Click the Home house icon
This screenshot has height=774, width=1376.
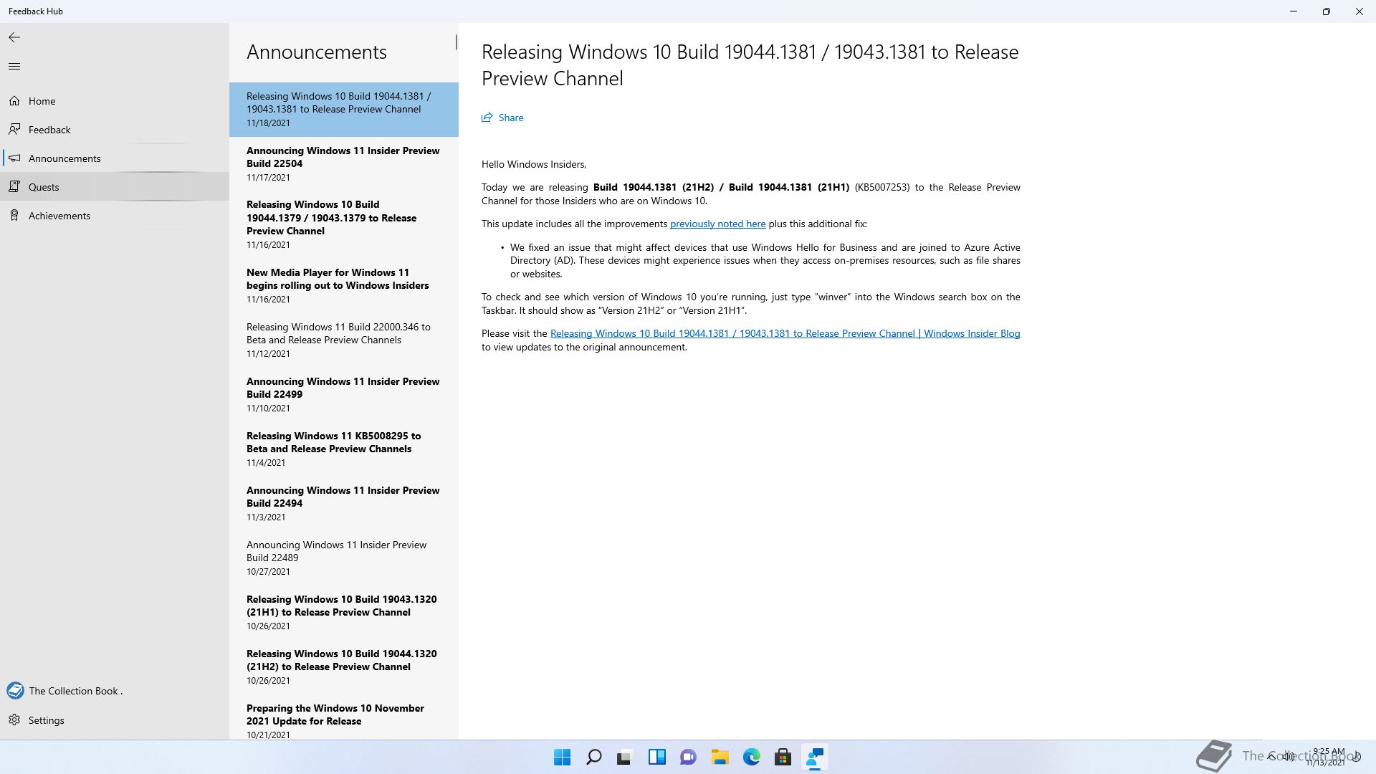14,101
